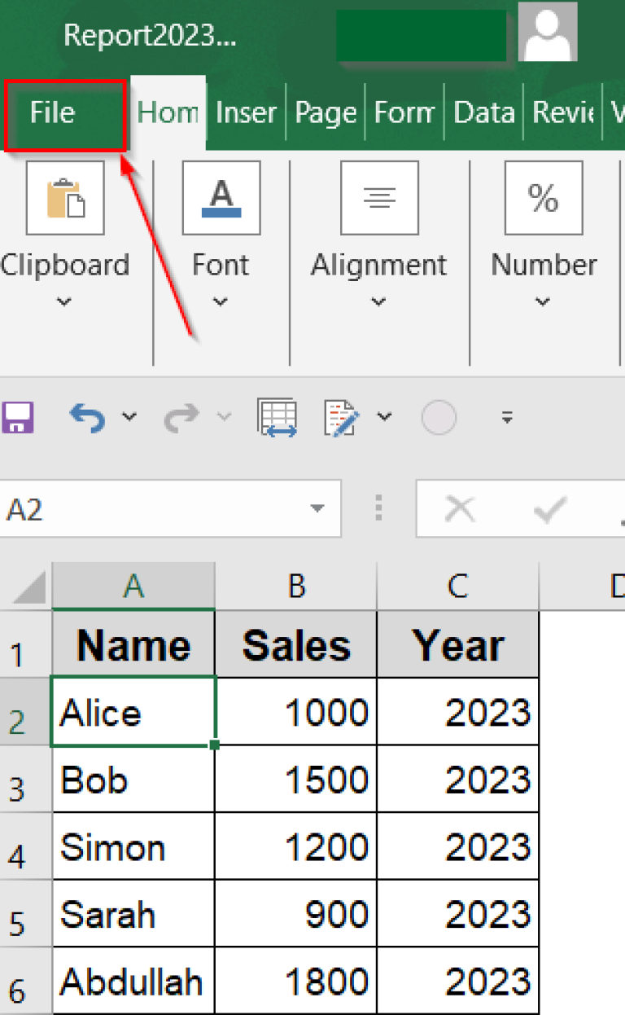Click the Number percent icon

(544, 198)
